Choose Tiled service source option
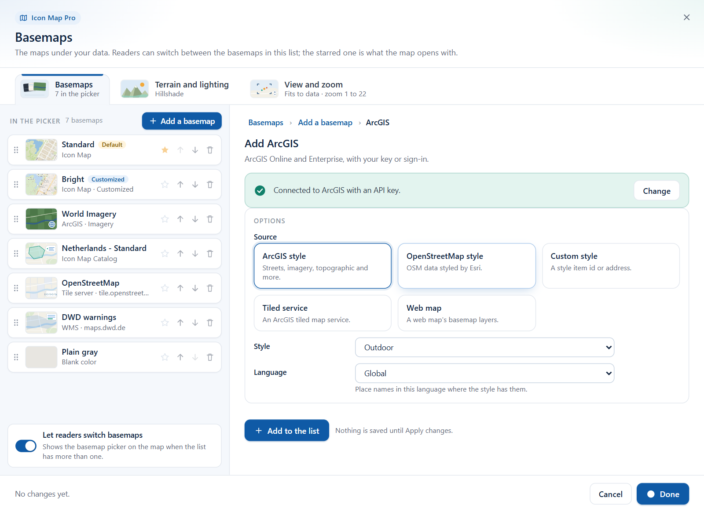Image resolution: width=704 pixels, height=512 pixels. click(323, 313)
